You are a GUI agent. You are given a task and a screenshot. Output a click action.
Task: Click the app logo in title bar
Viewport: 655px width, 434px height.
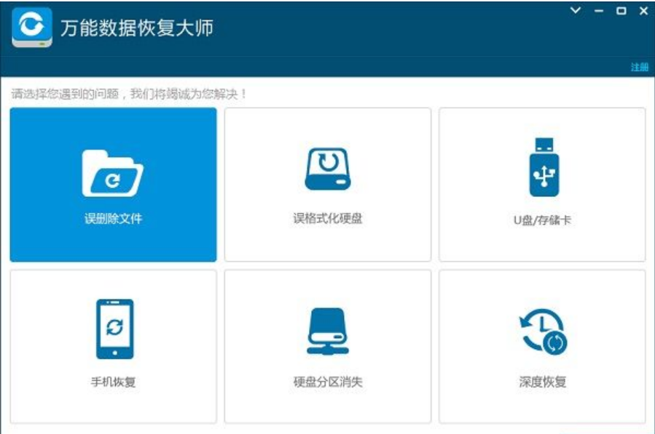pos(32,28)
